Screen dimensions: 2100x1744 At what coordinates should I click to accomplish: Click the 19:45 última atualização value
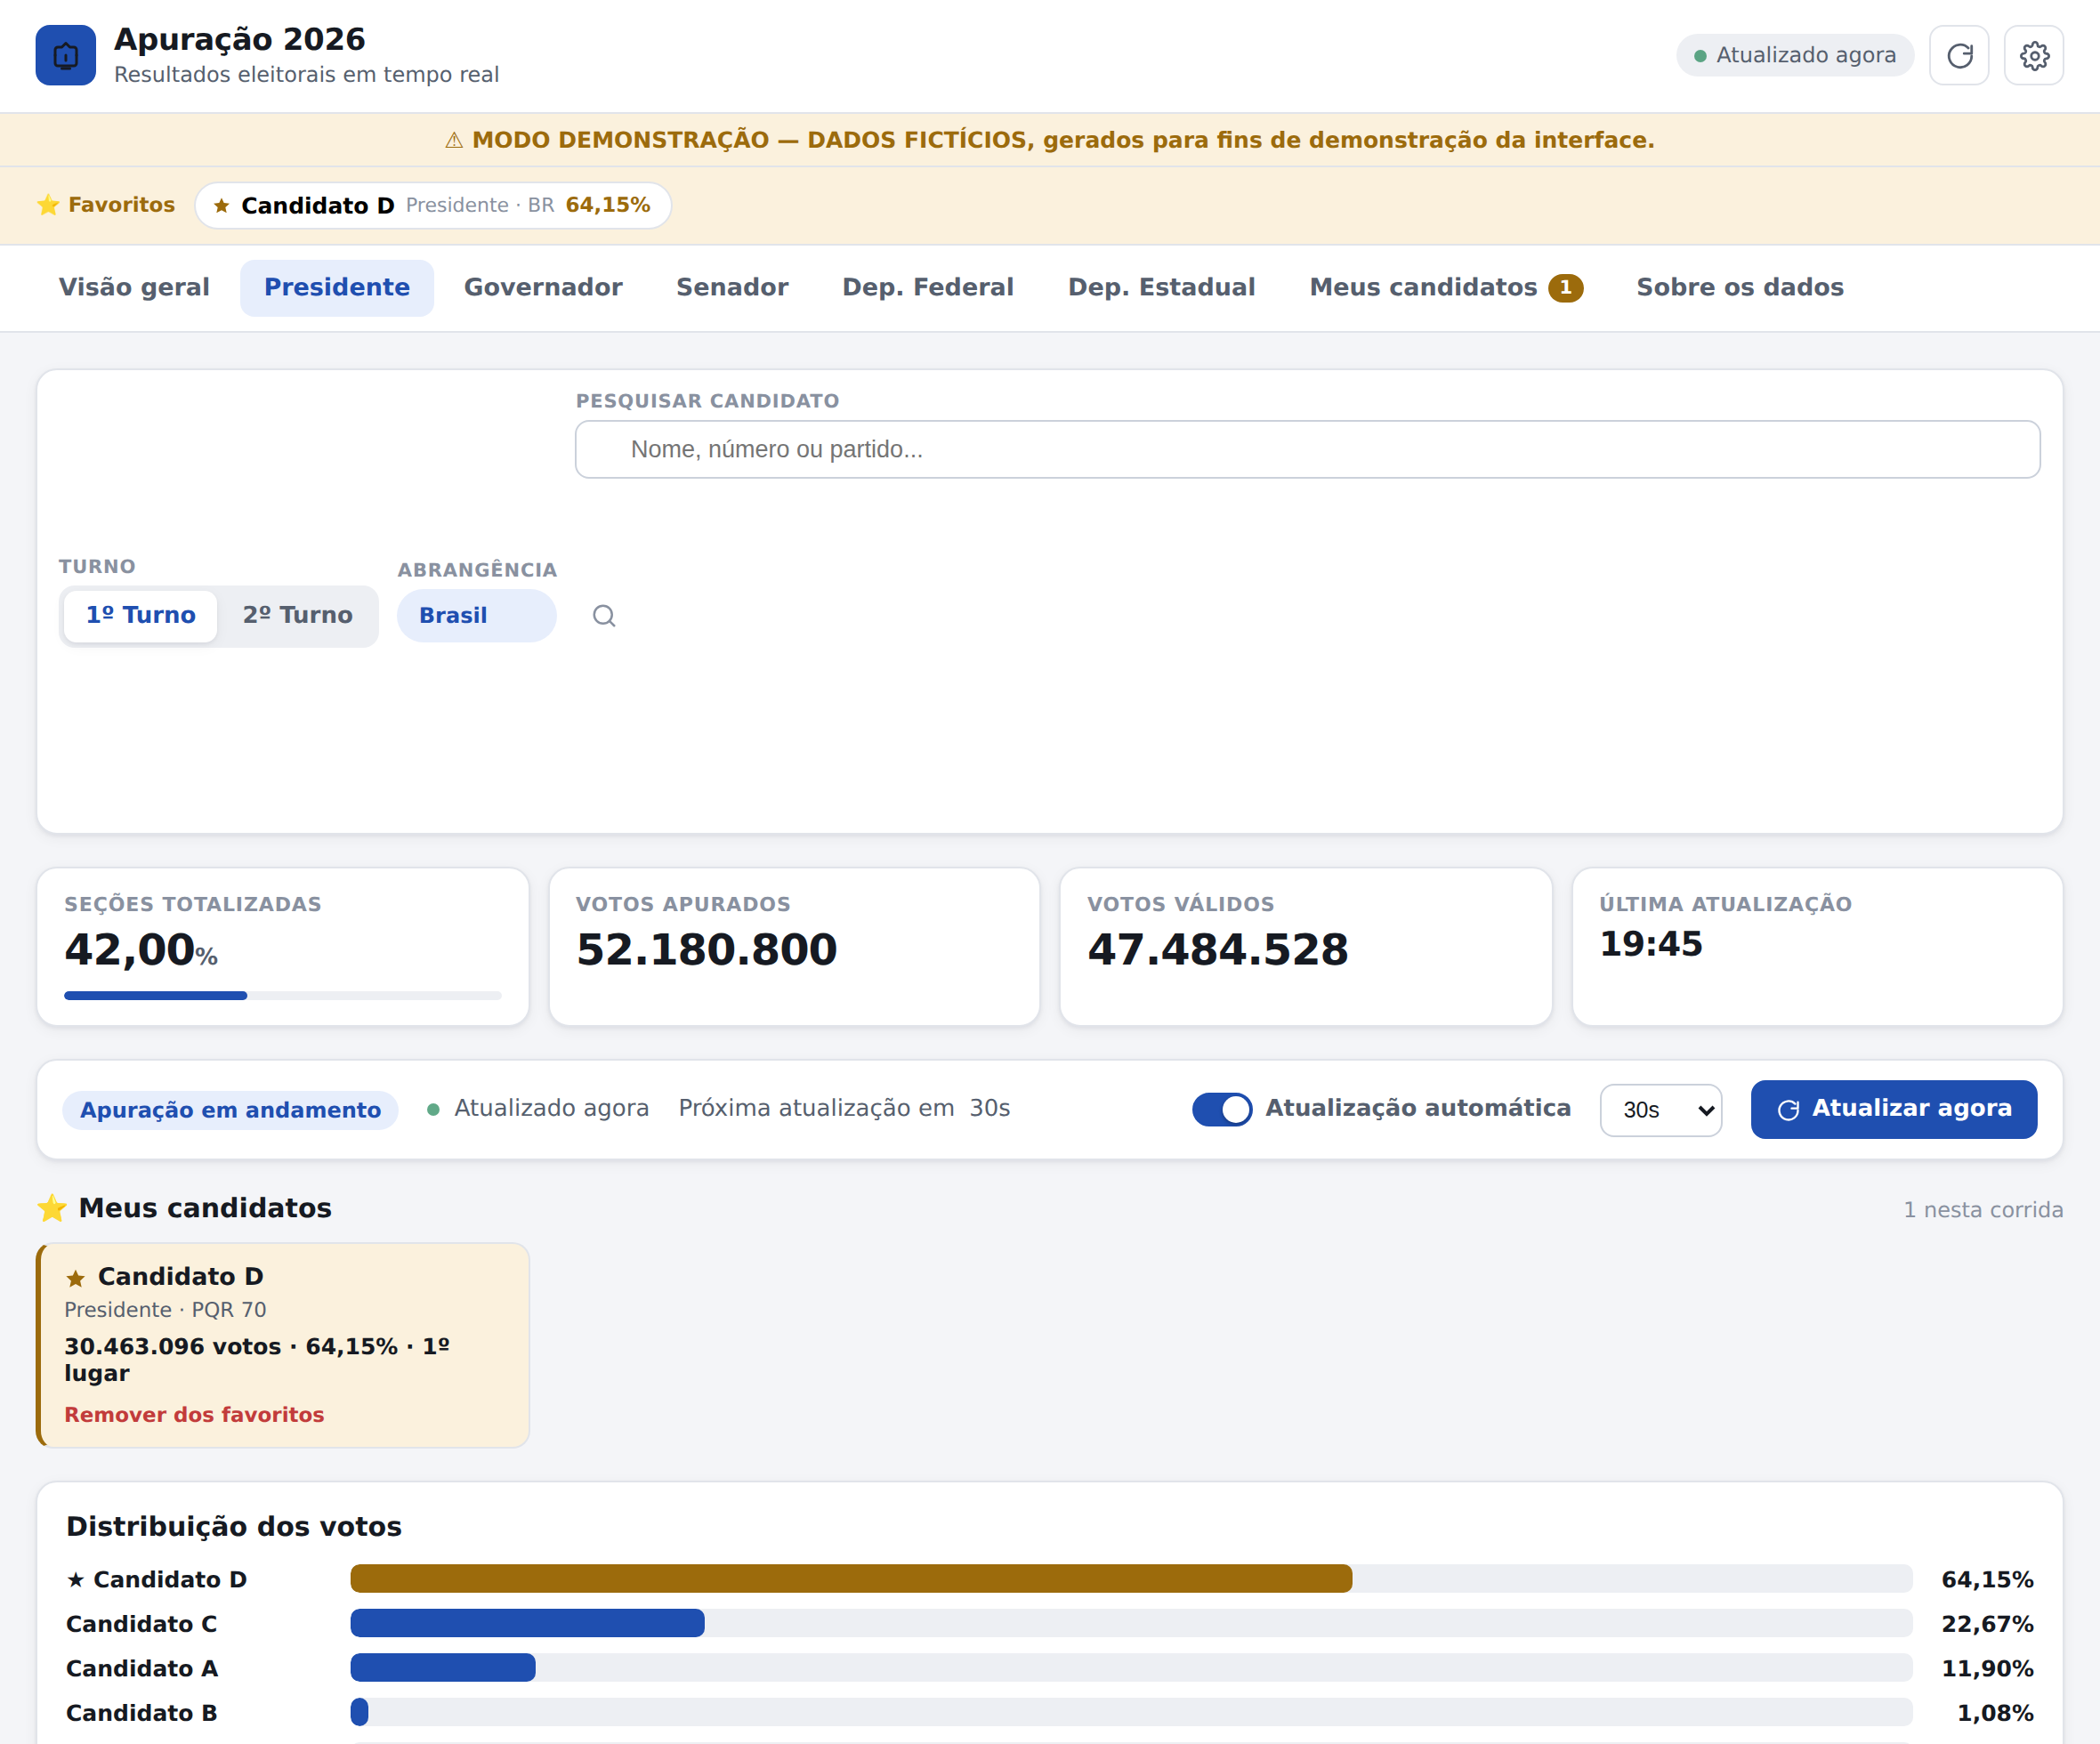[x=1651, y=944]
